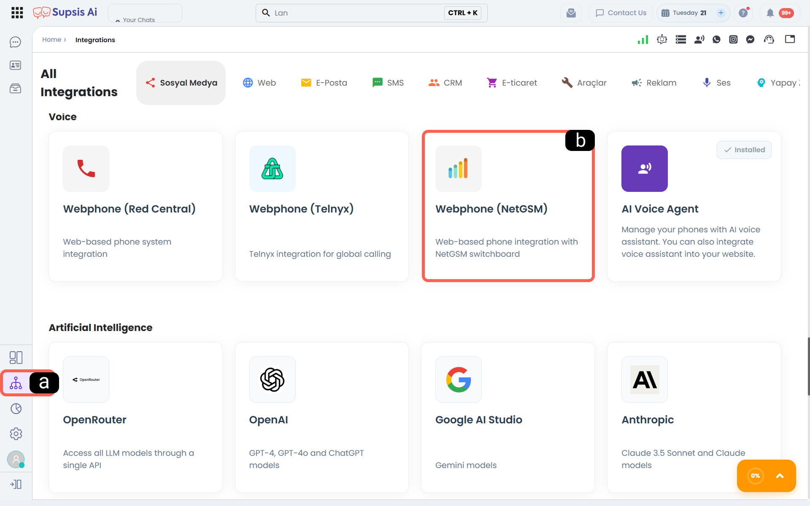Screen dimensions: 810x506
Task: Click the CTRL + K shortcut button
Action: click(463, 13)
